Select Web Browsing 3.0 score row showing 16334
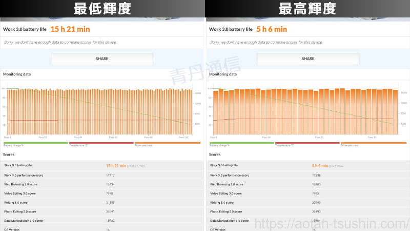 pos(101,184)
